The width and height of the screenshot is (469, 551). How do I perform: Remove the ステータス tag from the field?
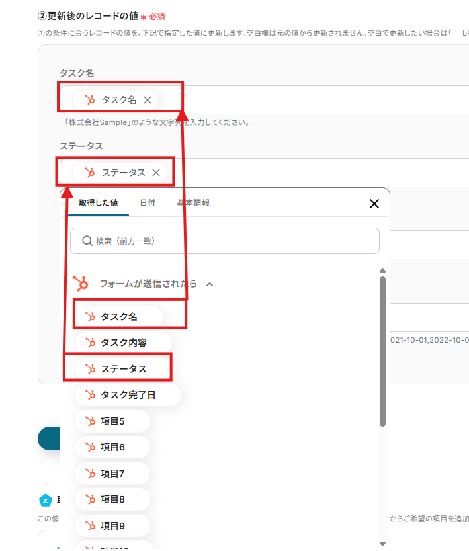[x=156, y=173]
